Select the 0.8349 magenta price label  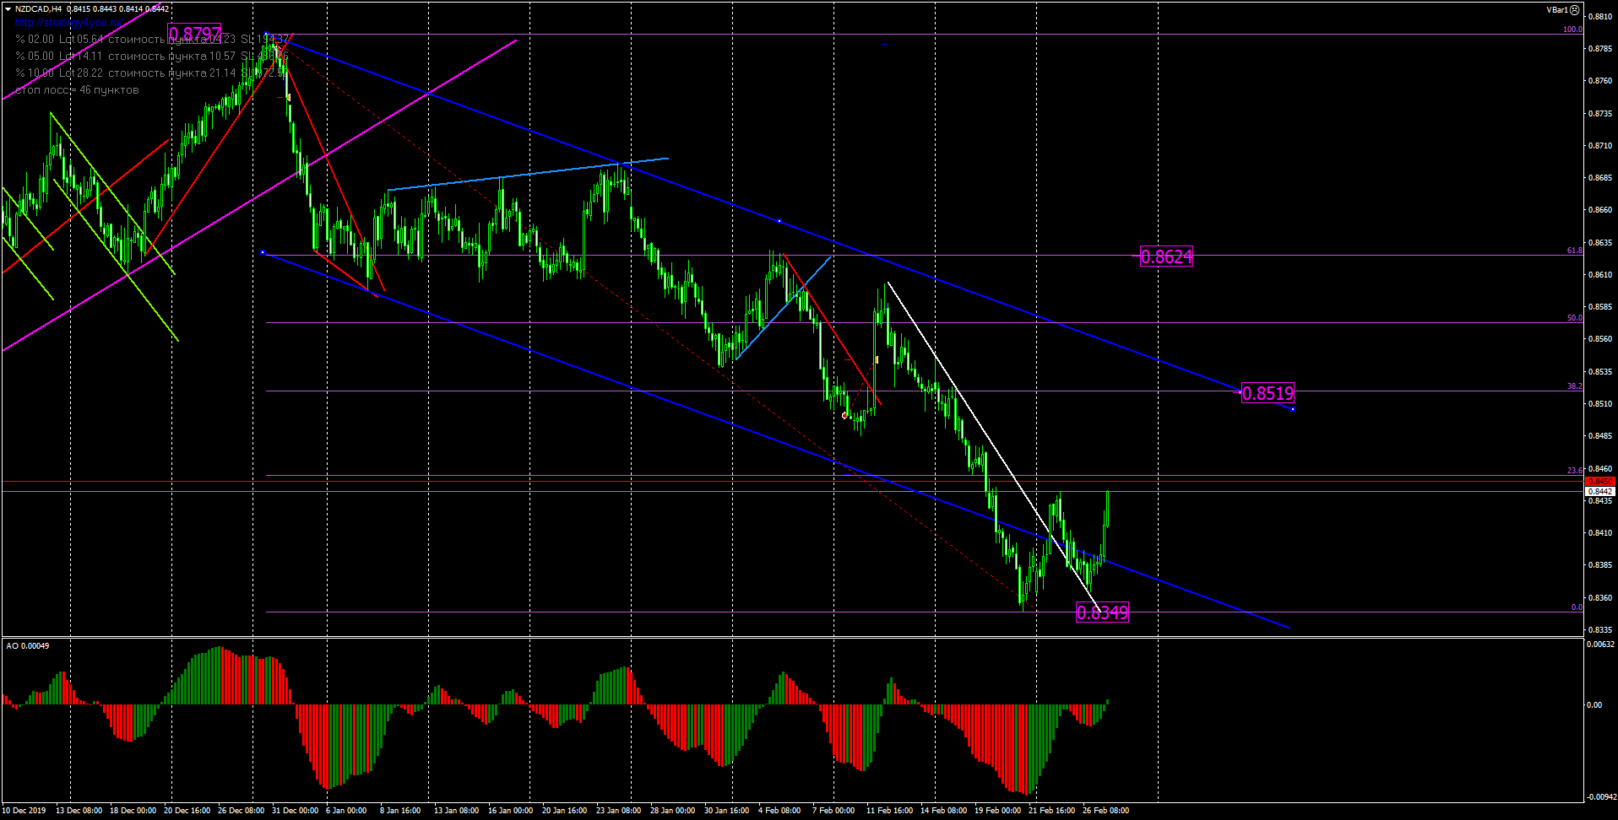point(1102,612)
